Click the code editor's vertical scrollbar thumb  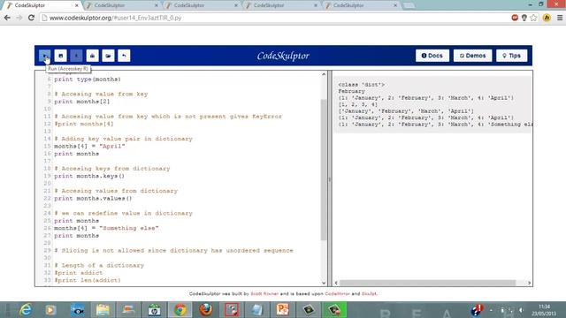point(324,170)
